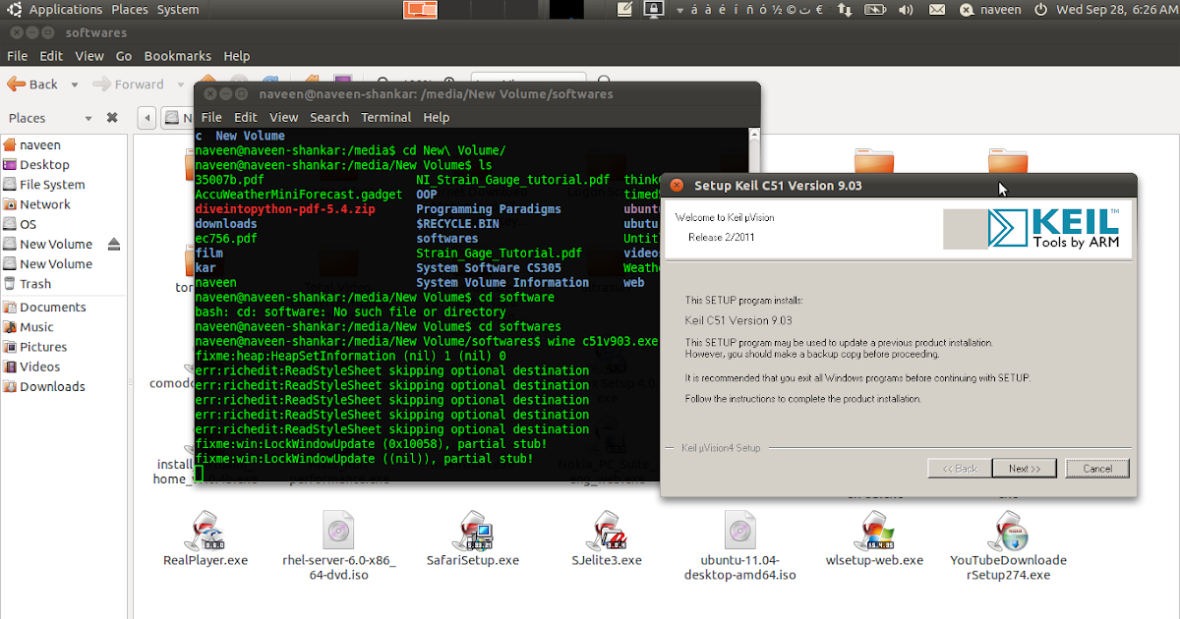Open File menu in softwares file manager
This screenshot has height=619, width=1180.
click(18, 56)
